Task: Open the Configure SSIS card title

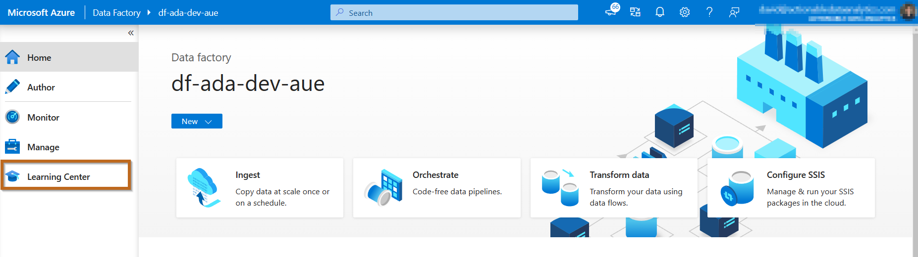Action: pyautogui.click(x=796, y=175)
